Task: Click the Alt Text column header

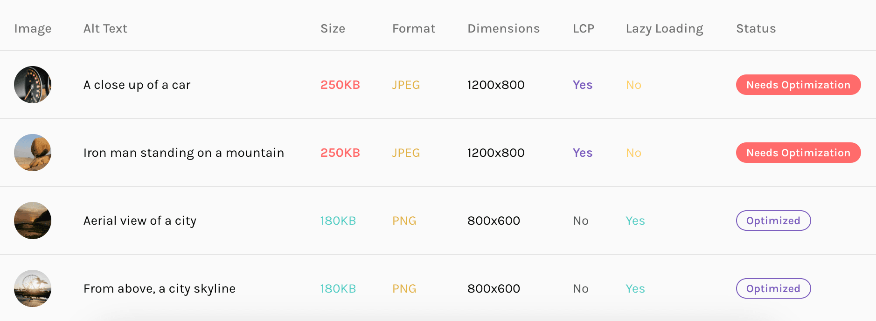Action: [105, 28]
